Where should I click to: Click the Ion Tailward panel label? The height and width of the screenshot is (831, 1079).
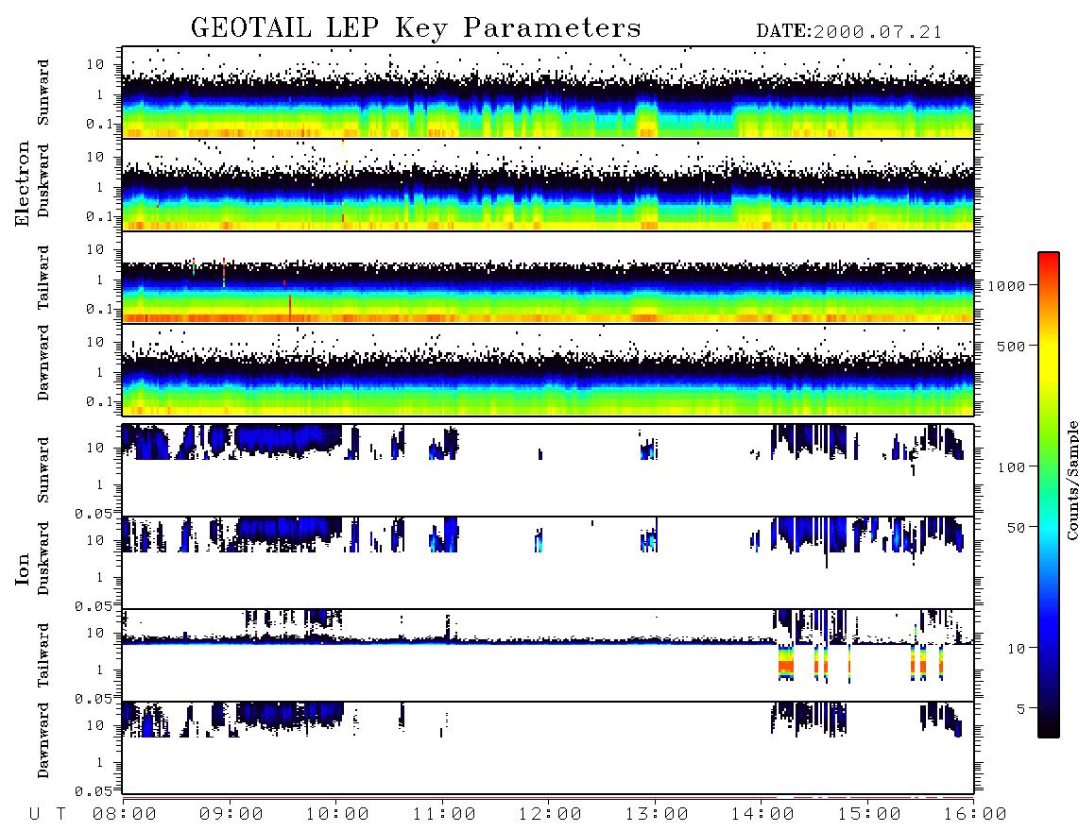pos(43,655)
